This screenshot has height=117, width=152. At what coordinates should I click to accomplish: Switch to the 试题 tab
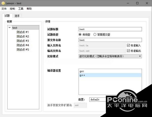tap(7, 16)
